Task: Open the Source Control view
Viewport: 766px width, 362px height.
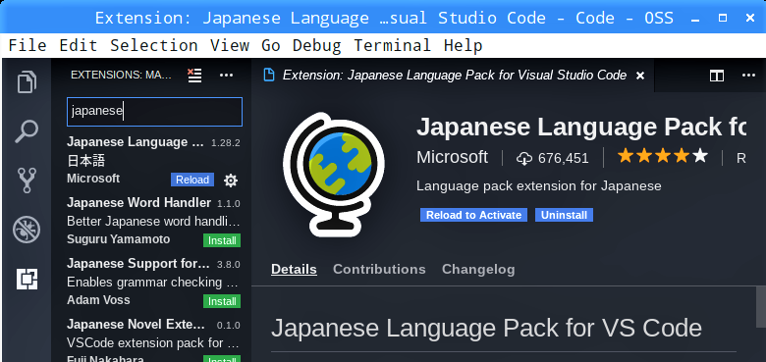Action: tap(27, 181)
